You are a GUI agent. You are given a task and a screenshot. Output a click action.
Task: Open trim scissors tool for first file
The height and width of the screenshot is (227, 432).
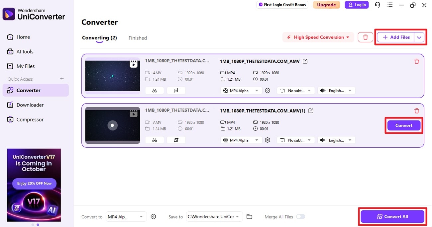[155, 91]
